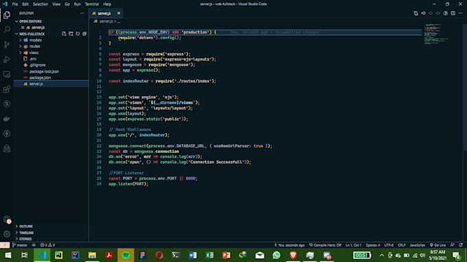
Task: Open notifications bell in status bar
Action: point(461,245)
